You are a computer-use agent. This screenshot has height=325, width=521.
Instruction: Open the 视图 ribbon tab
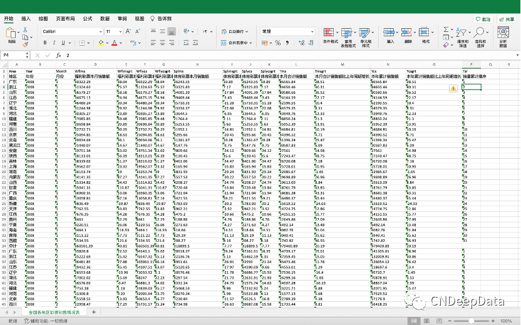click(x=140, y=19)
